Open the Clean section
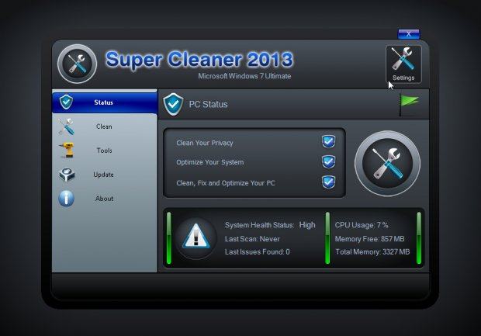The width and height of the screenshot is (481, 336). (105, 126)
